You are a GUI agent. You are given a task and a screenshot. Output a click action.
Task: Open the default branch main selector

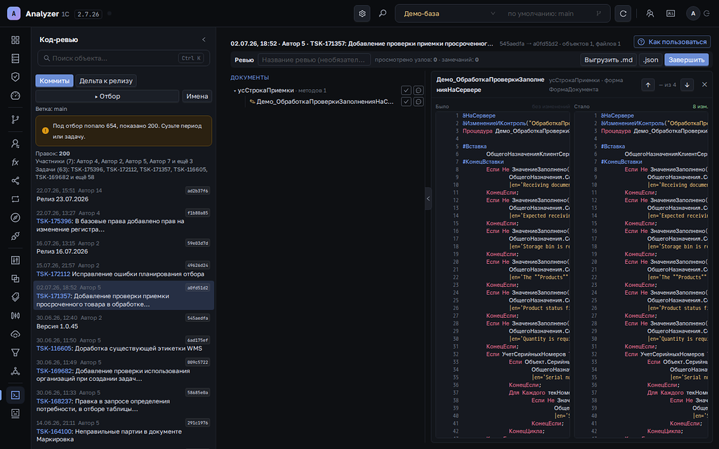pos(555,14)
